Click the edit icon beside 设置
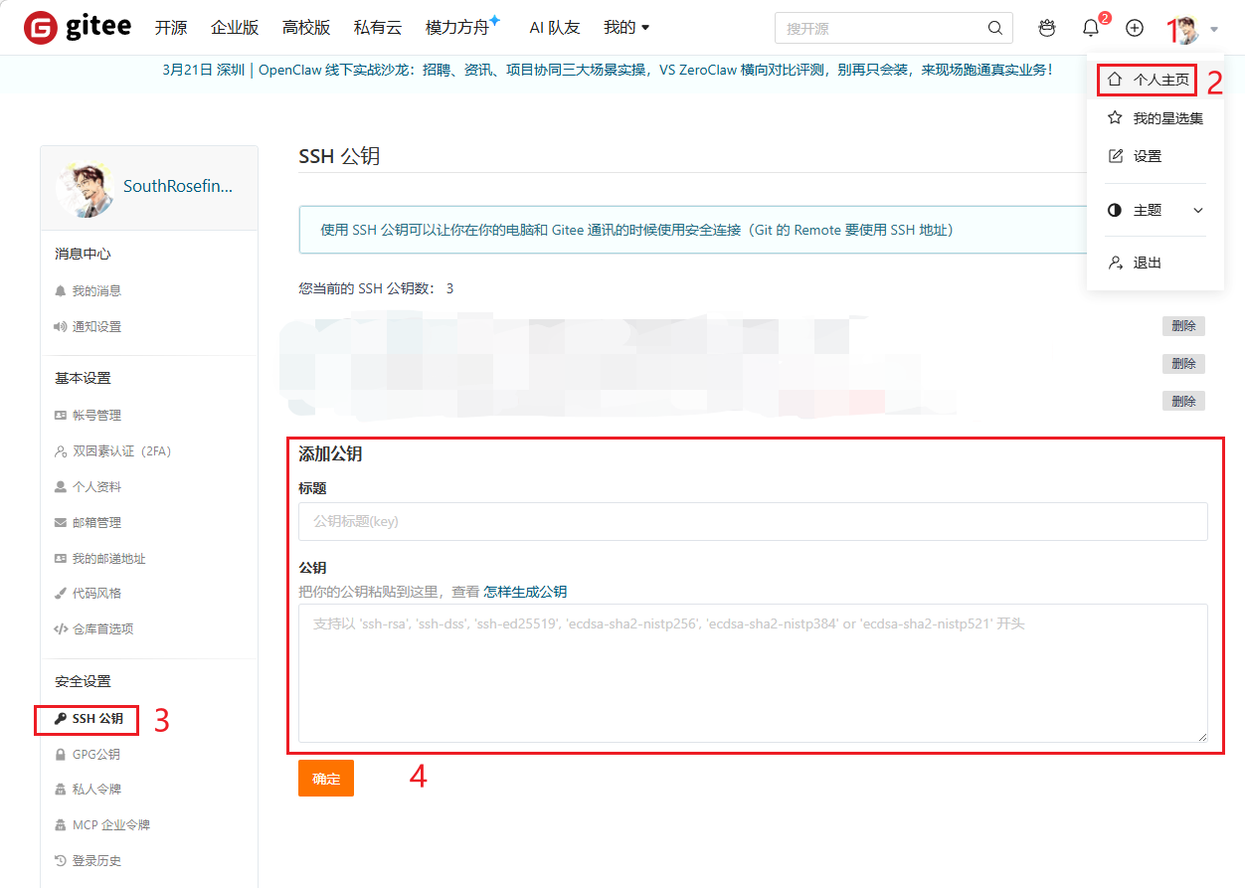 click(x=1115, y=156)
